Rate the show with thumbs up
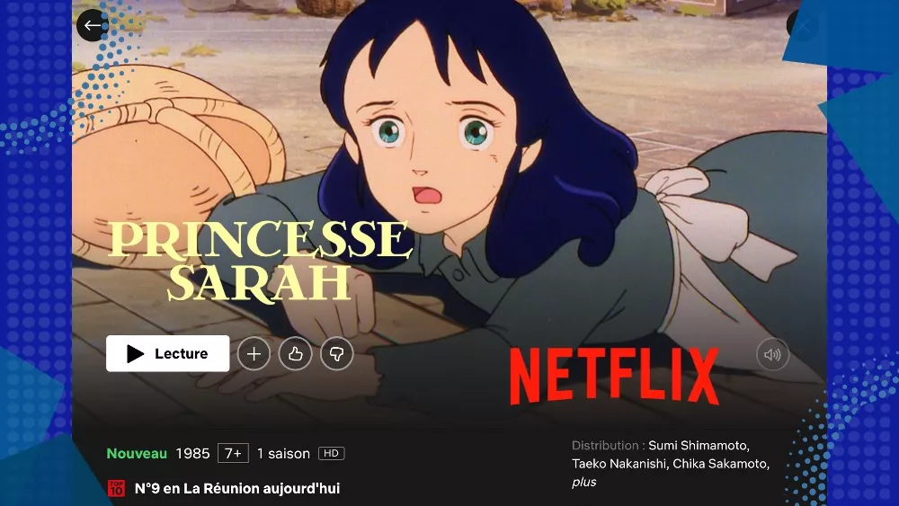 click(295, 353)
